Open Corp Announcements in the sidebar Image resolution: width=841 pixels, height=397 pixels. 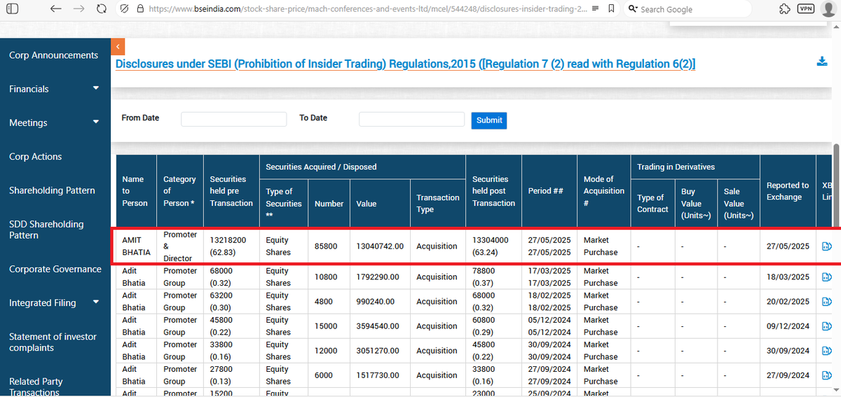pyautogui.click(x=53, y=55)
